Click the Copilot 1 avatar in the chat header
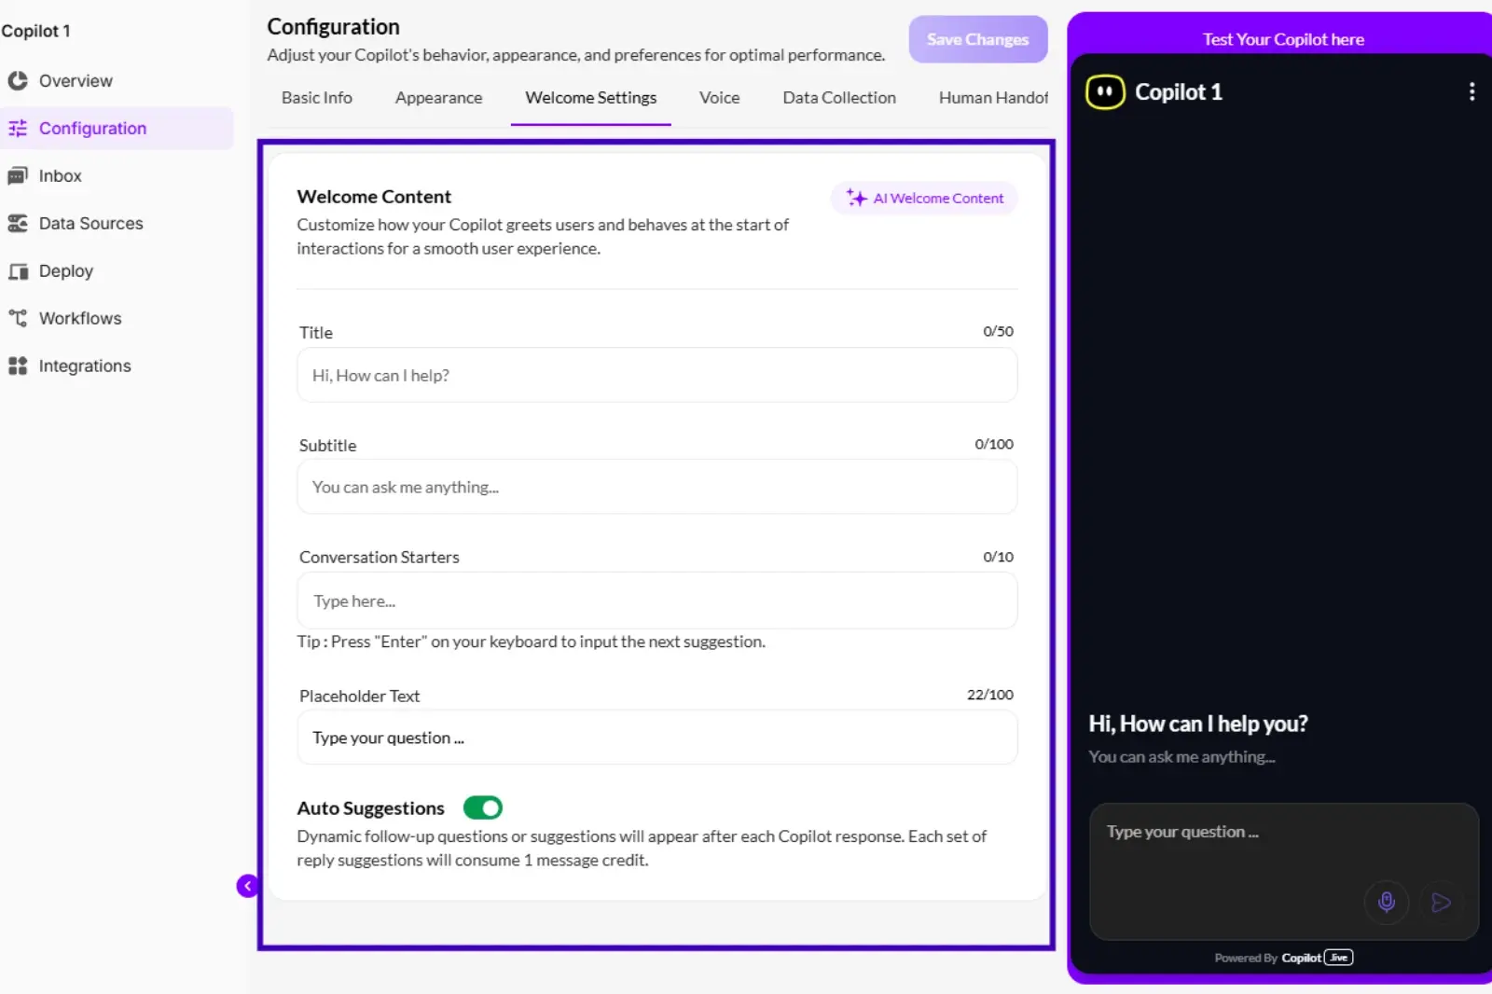This screenshot has width=1492, height=994. pos(1105,91)
